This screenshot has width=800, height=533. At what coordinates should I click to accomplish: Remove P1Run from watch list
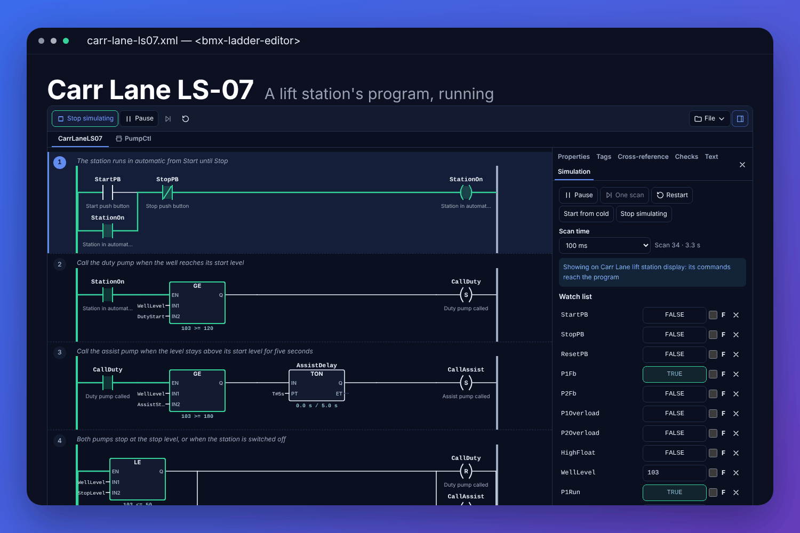(736, 492)
